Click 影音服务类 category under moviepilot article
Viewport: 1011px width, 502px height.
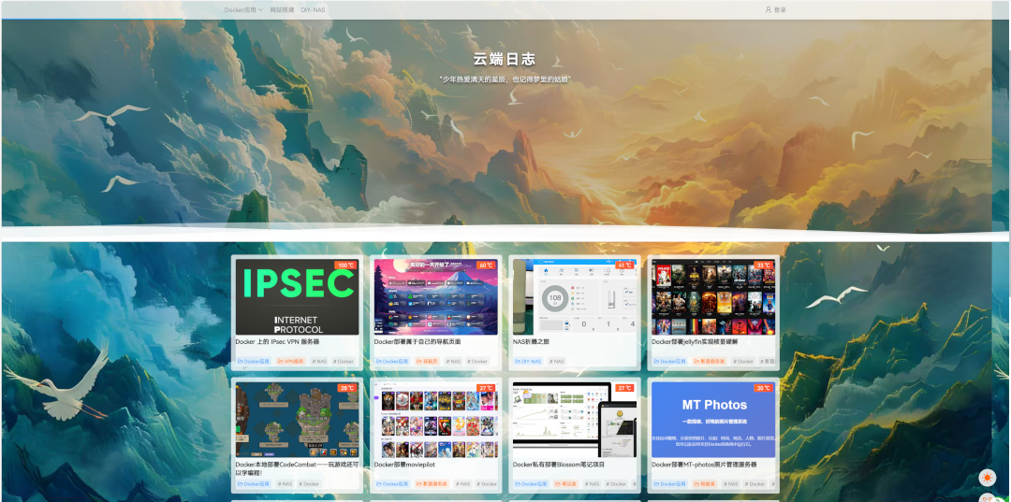pyautogui.click(x=432, y=484)
